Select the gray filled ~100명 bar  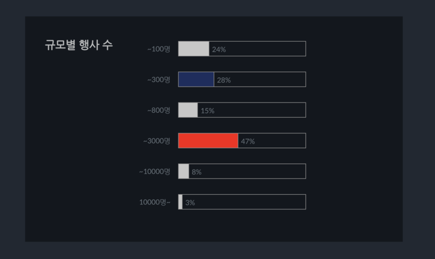[194, 49]
